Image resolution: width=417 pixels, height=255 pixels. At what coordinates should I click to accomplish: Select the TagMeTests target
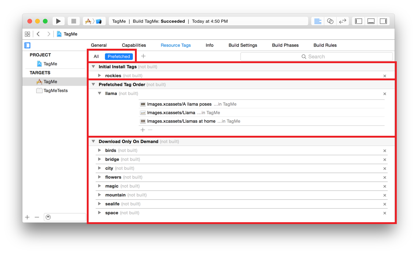[52, 90]
